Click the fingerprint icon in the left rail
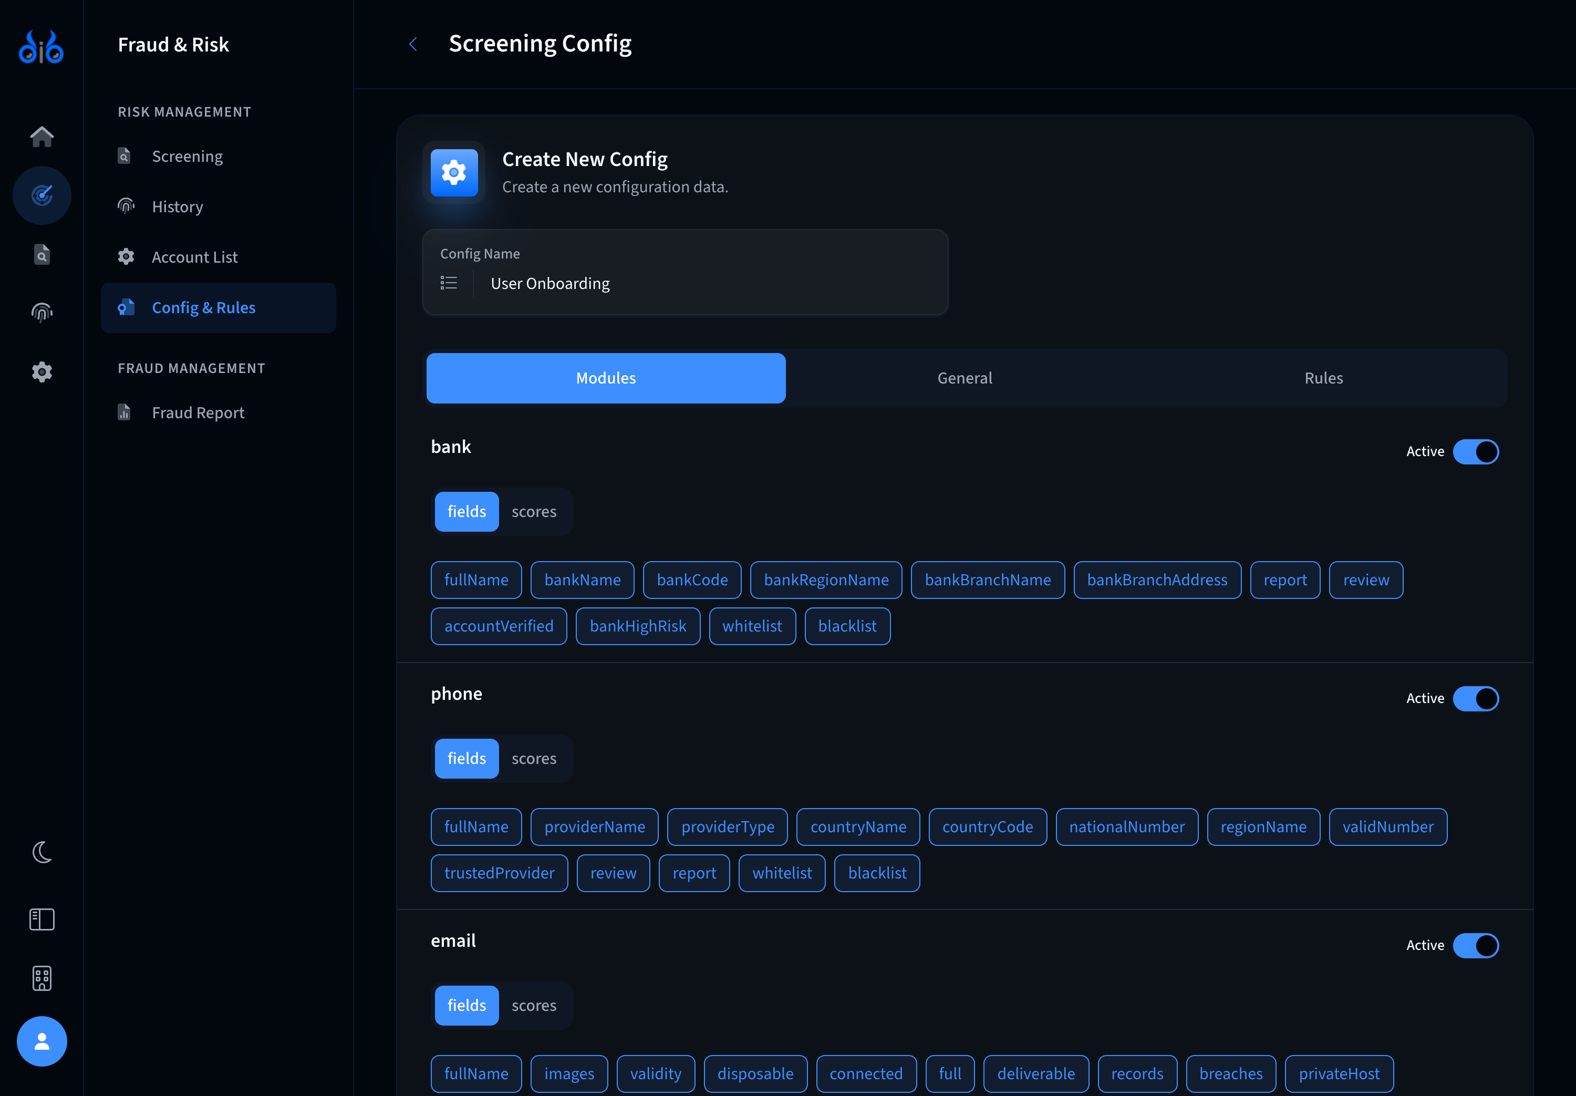This screenshot has width=1576, height=1096. pyautogui.click(x=42, y=313)
